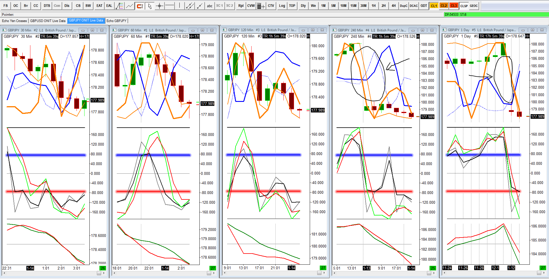
Task: Click the GBPJPY 1 Day window icon
Action: pos(444,30)
